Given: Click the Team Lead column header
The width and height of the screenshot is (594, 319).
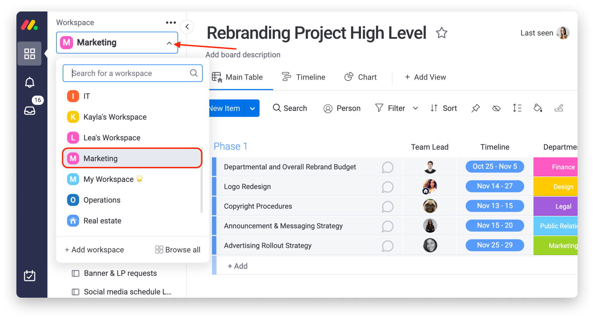Looking at the screenshot, I should pos(430,147).
